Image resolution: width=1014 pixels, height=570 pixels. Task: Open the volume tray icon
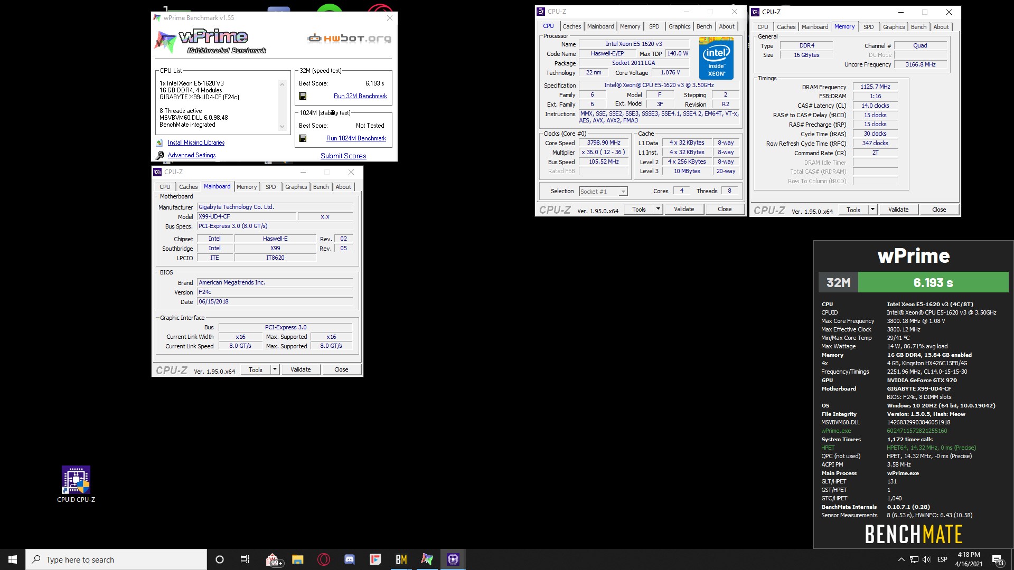[927, 559]
